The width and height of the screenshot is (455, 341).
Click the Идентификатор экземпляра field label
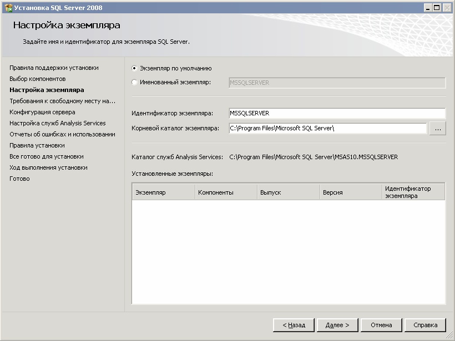pos(173,113)
